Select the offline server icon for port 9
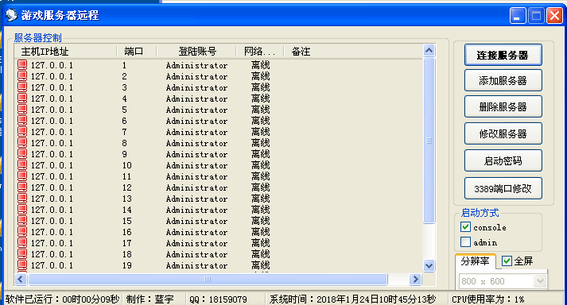Image resolution: width=567 pixels, height=305 pixels. click(x=22, y=154)
